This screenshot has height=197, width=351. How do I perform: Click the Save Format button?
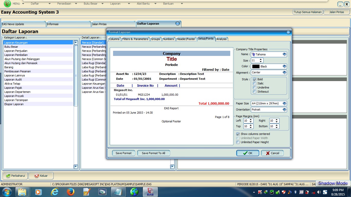point(124,153)
